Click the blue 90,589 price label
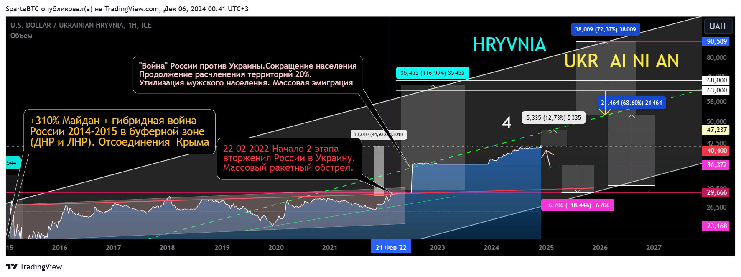The image size is (741, 277). 716,41
